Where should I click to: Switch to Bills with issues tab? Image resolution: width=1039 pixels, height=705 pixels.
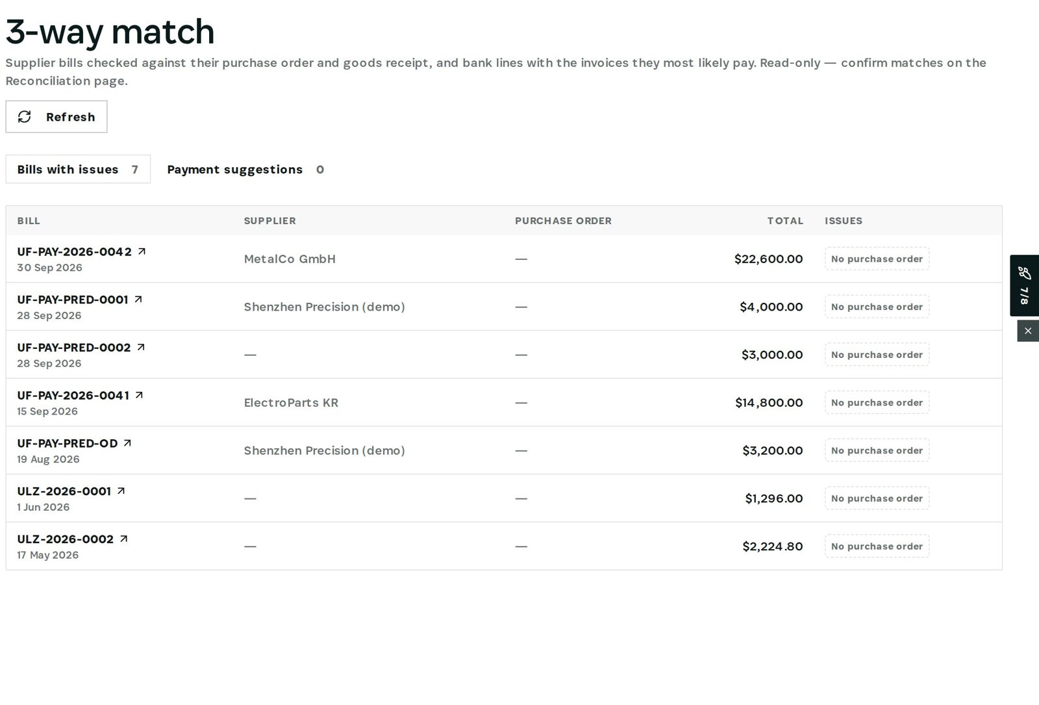tap(78, 169)
